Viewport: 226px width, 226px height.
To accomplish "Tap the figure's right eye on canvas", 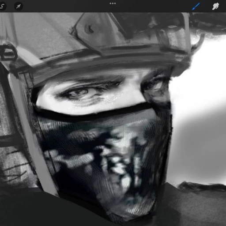I will [x=156, y=85].
